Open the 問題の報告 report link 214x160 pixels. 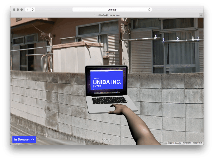pos(197,143)
